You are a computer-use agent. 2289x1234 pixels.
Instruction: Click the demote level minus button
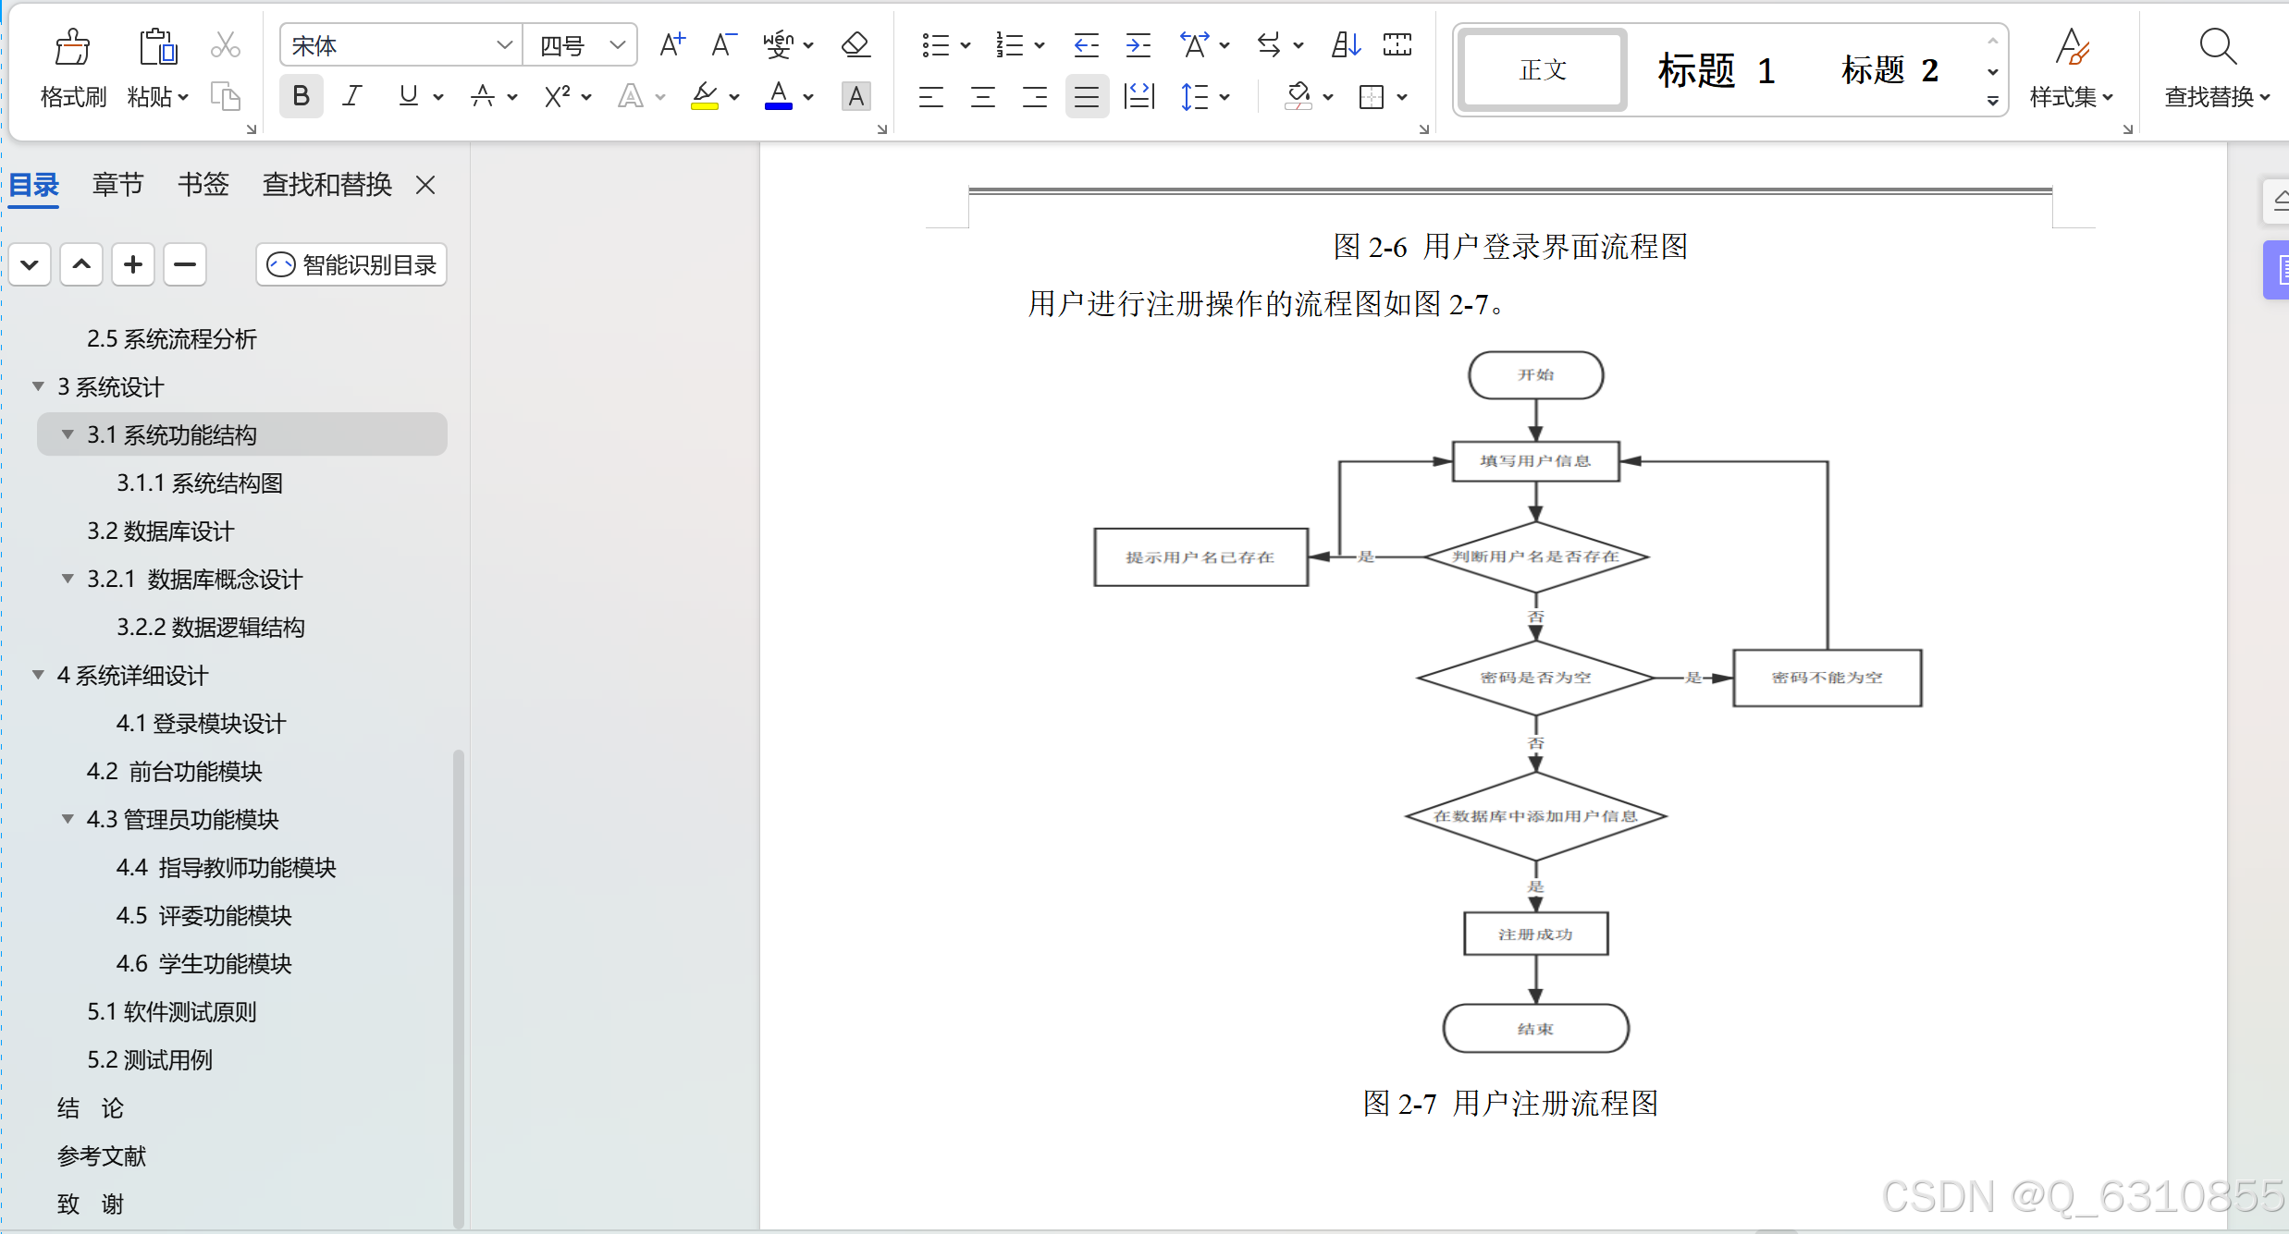pos(185,265)
